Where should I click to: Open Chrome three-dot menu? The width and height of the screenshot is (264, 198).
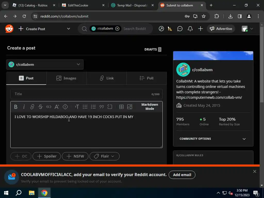pyautogui.click(x=258, y=16)
